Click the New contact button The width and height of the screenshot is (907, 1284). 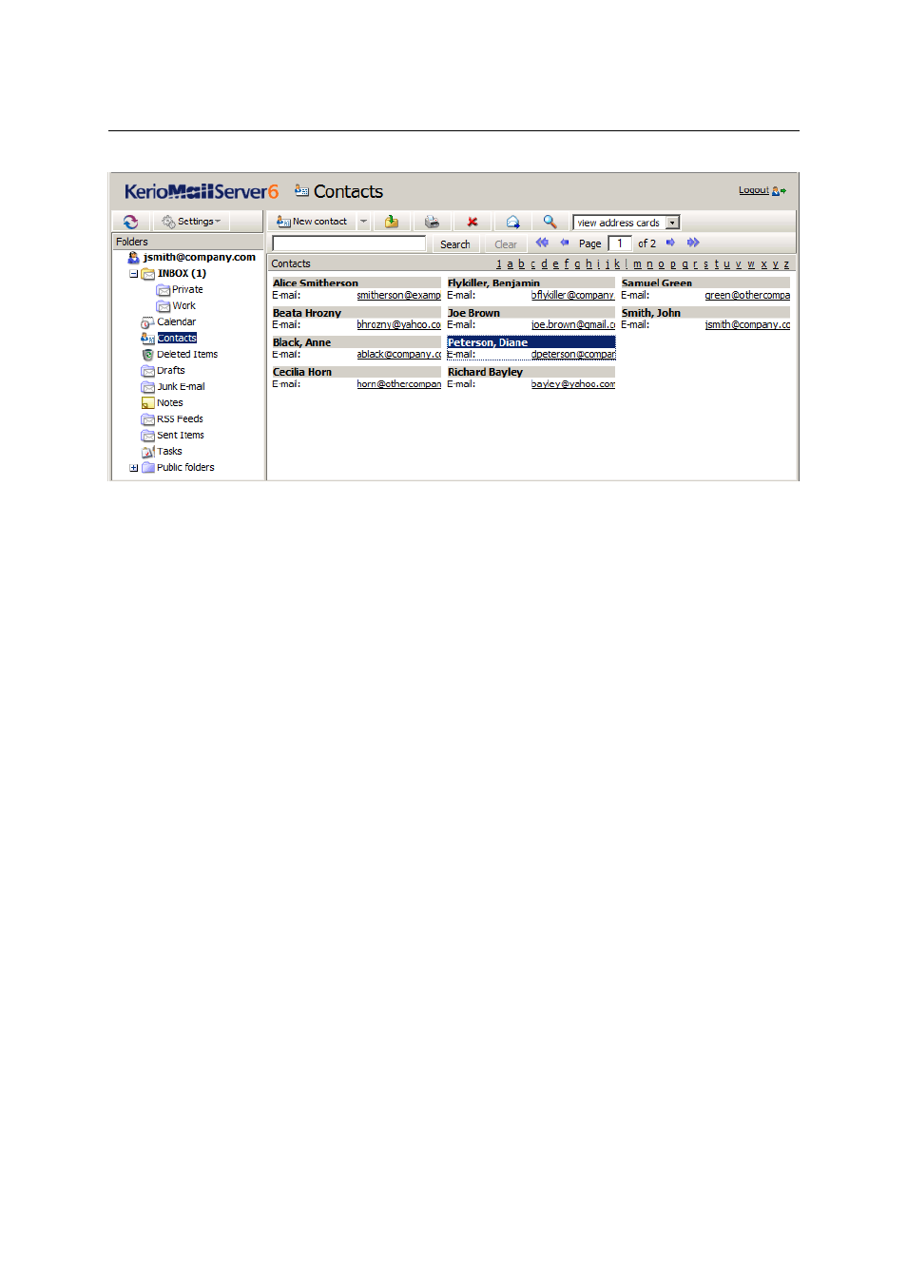pyautogui.click(x=312, y=222)
